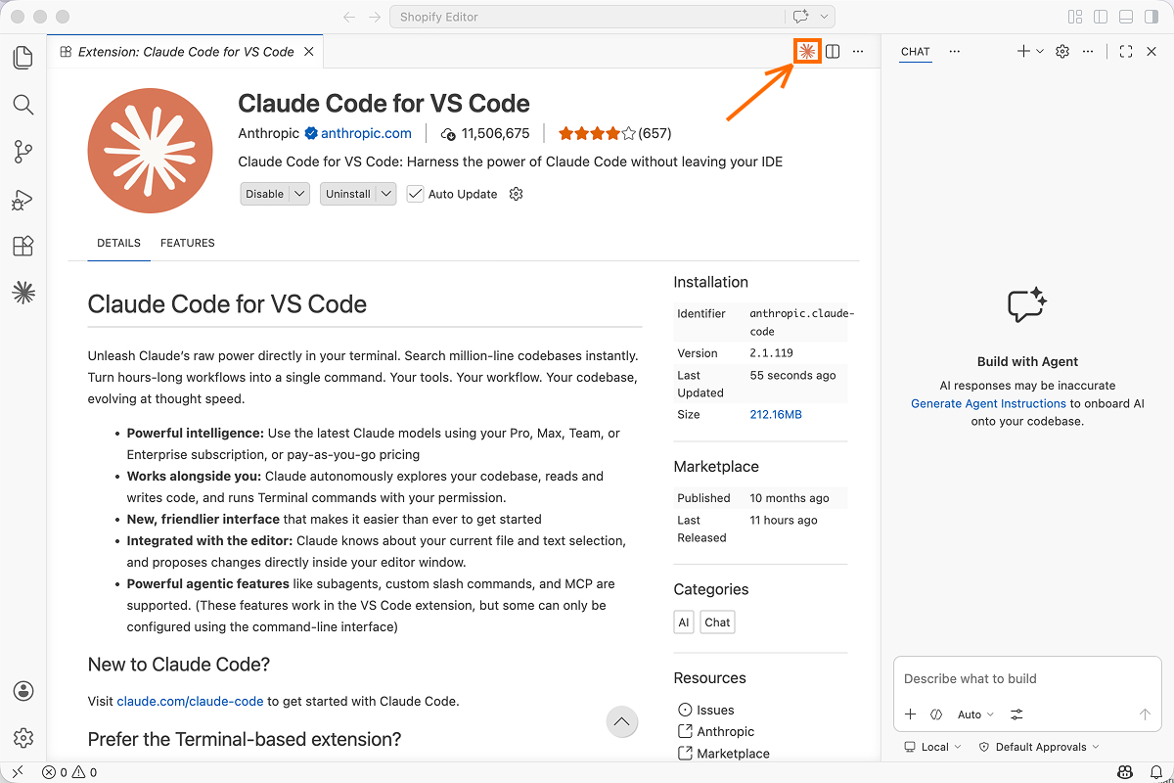Open the Search view
Image resolution: width=1174 pixels, height=783 pixels.
[23, 105]
